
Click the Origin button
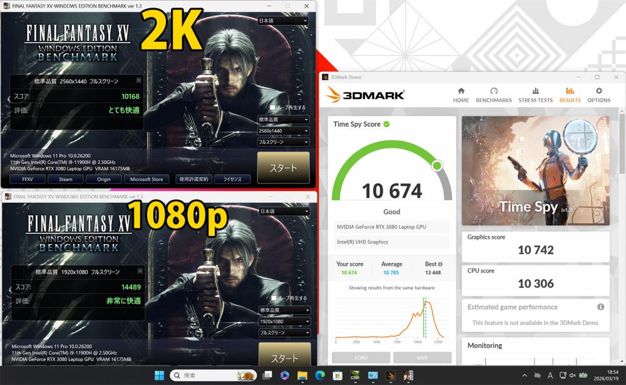pyautogui.click(x=104, y=179)
